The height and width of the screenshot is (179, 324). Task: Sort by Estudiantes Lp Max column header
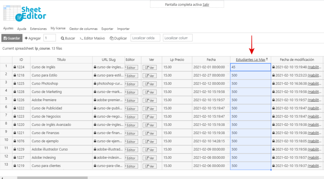tap(250, 60)
